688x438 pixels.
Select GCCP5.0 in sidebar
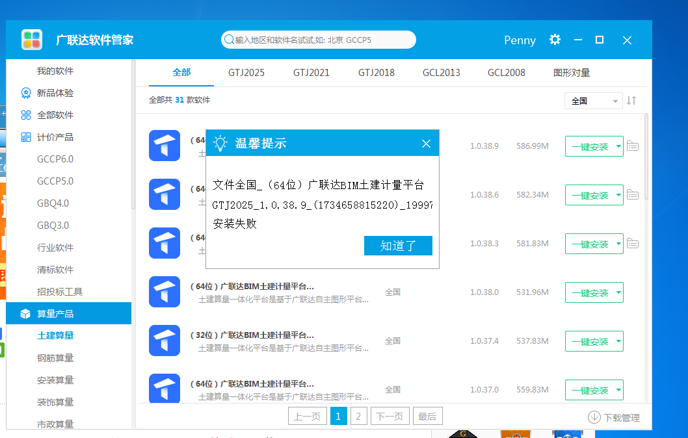click(x=55, y=181)
